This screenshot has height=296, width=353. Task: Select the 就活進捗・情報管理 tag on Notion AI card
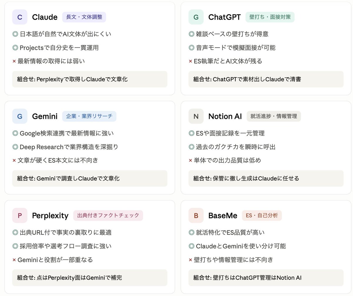point(274,116)
